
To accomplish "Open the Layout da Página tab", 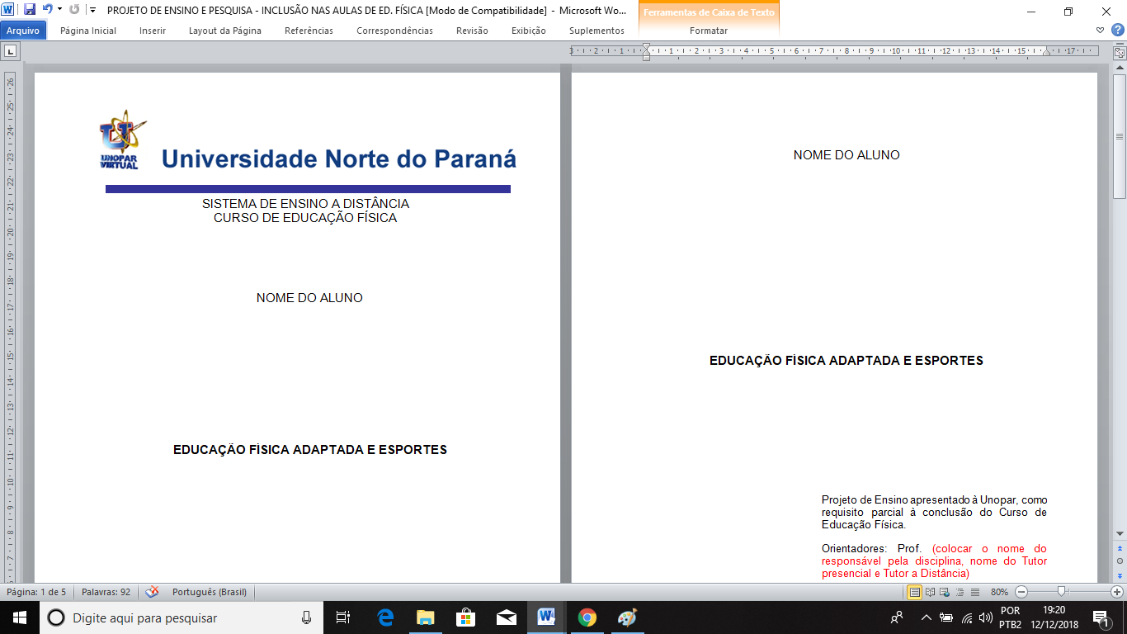I will [x=224, y=31].
